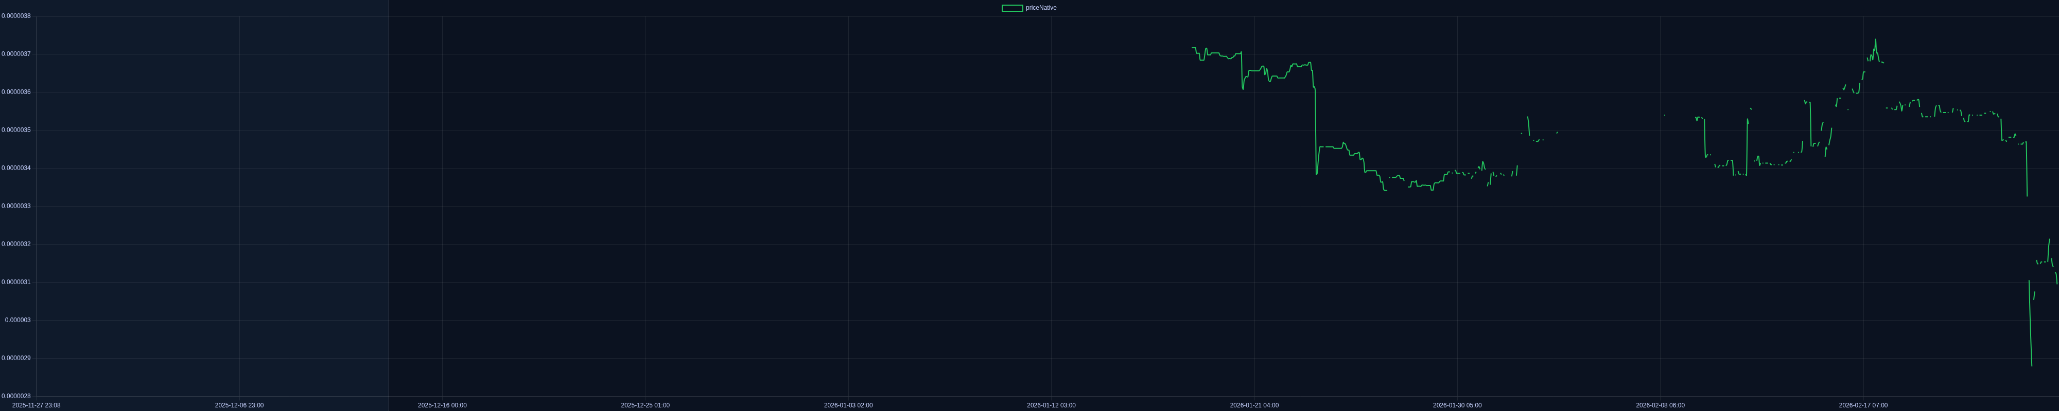Select the 0.000003 price axis label

(18, 320)
